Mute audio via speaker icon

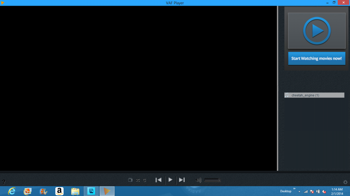click(x=198, y=180)
